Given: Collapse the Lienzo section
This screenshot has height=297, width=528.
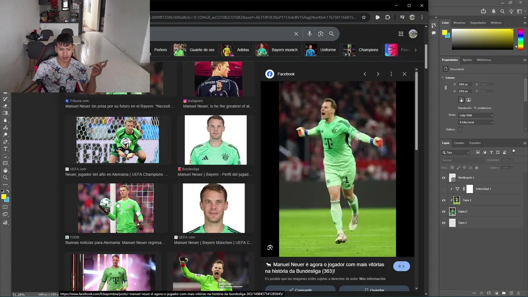Looking at the screenshot, I should pyautogui.click(x=443, y=78).
